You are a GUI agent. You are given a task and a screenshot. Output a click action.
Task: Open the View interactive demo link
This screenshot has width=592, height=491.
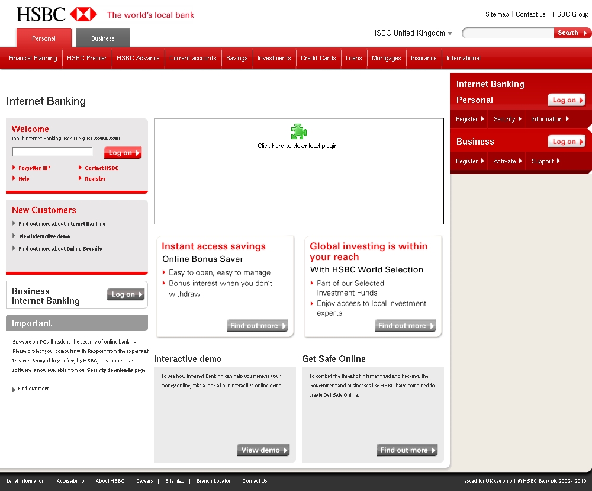coord(44,236)
